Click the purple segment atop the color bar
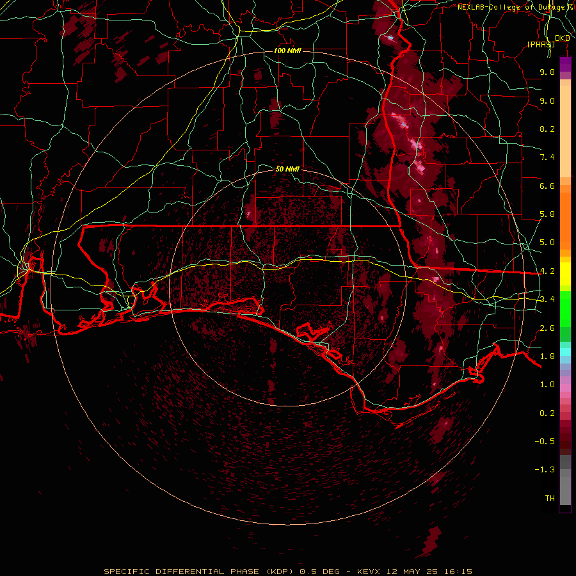Screen dimensions: 576x576 tap(565, 65)
